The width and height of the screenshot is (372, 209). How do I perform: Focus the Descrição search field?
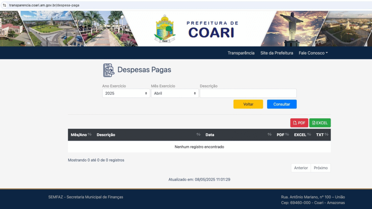coord(248,93)
